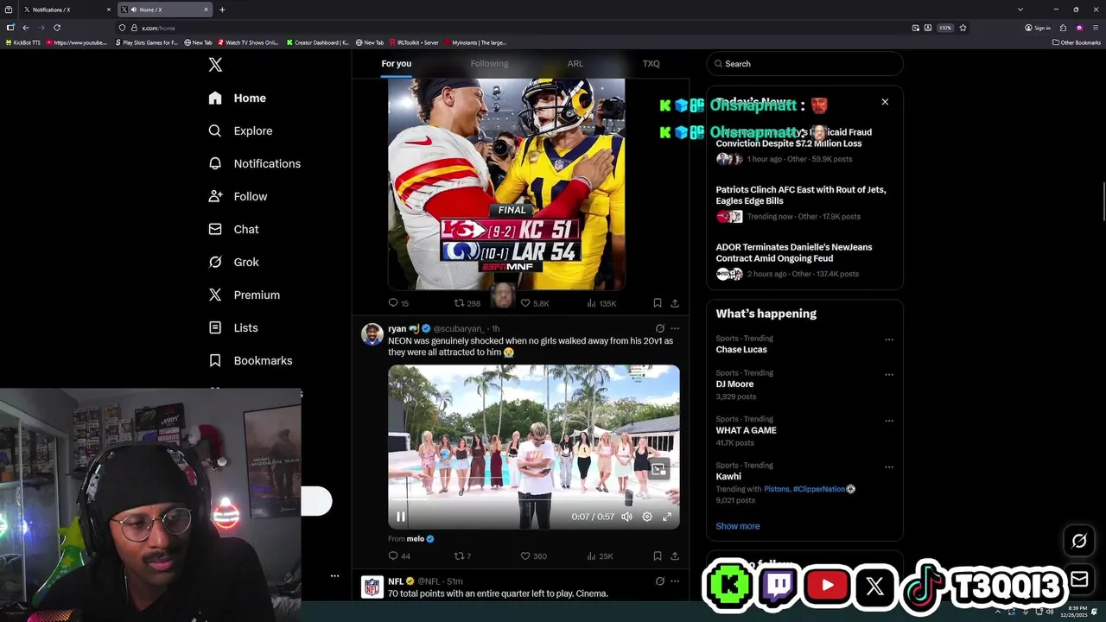This screenshot has width=1106, height=622.
Task: Open ryan's profile avatar
Action: (372, 334)
